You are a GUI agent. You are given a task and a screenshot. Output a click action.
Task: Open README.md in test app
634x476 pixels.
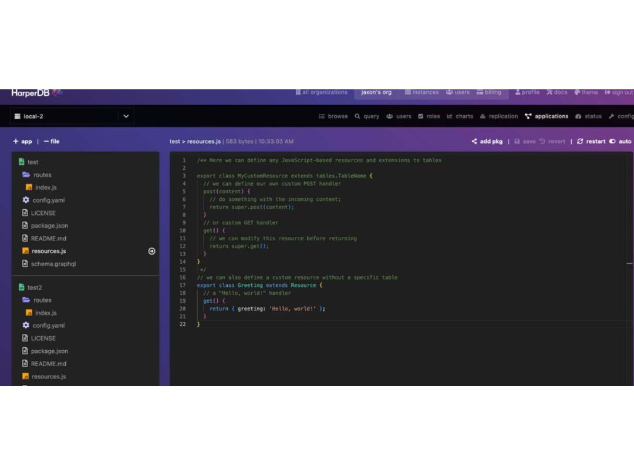pyautogui.click(x=44, y=239)
